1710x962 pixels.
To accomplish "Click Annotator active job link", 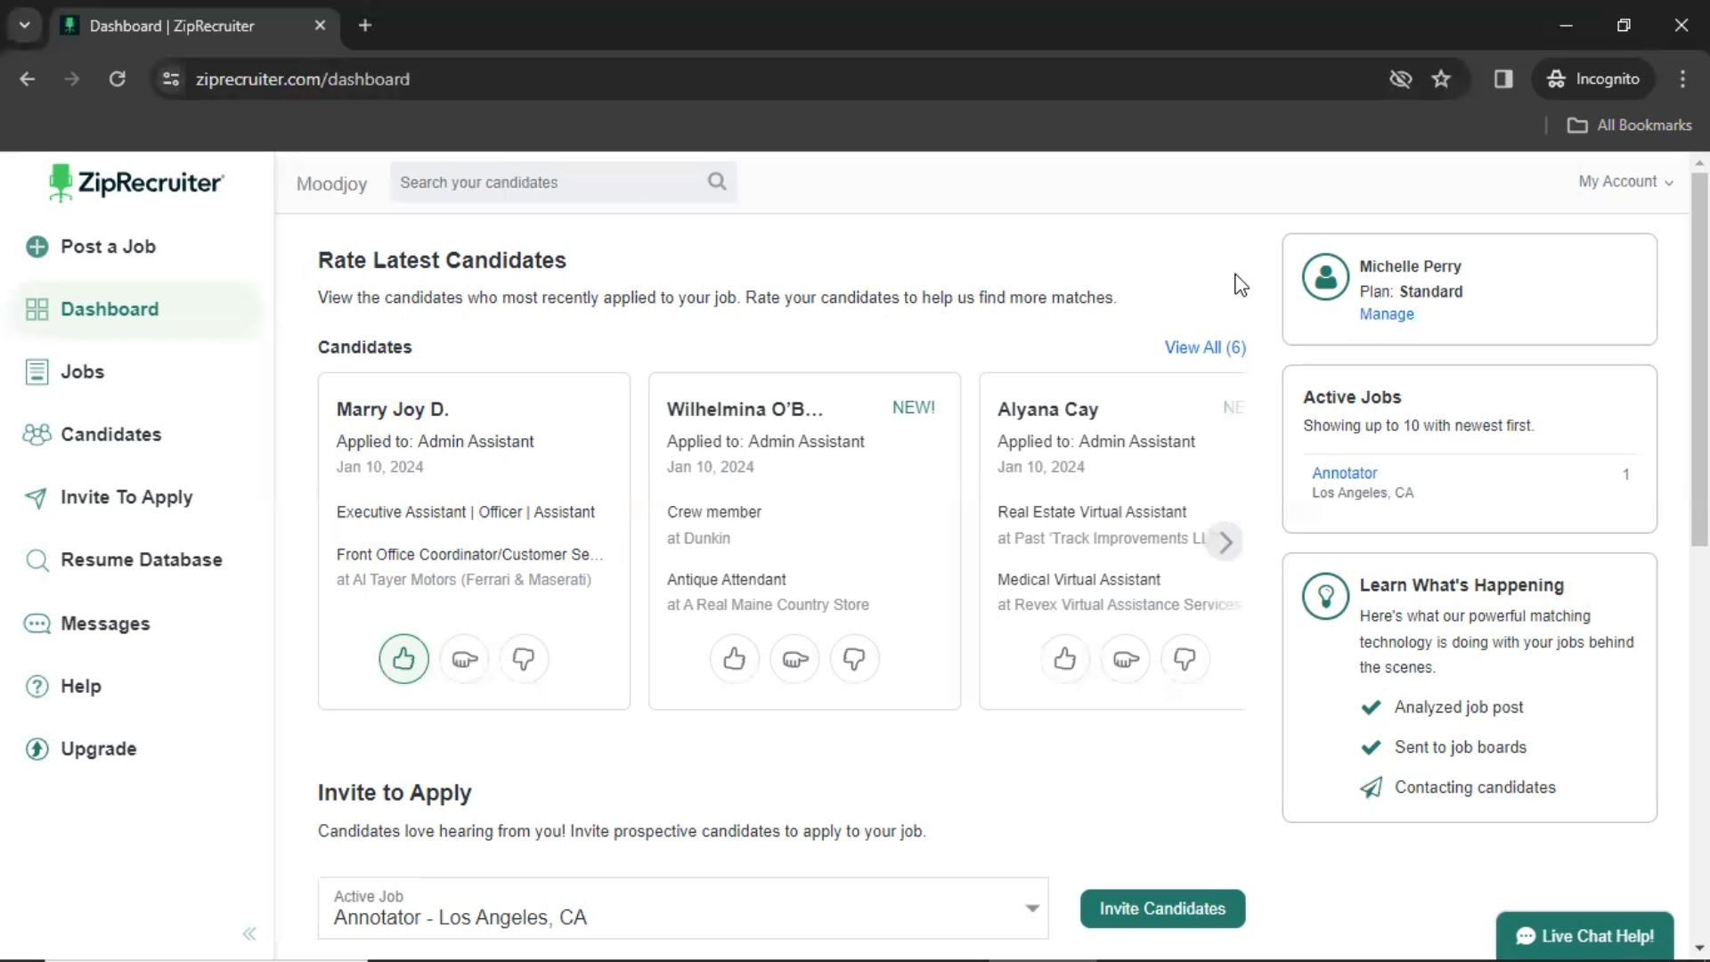I will tap(1344, 472).
